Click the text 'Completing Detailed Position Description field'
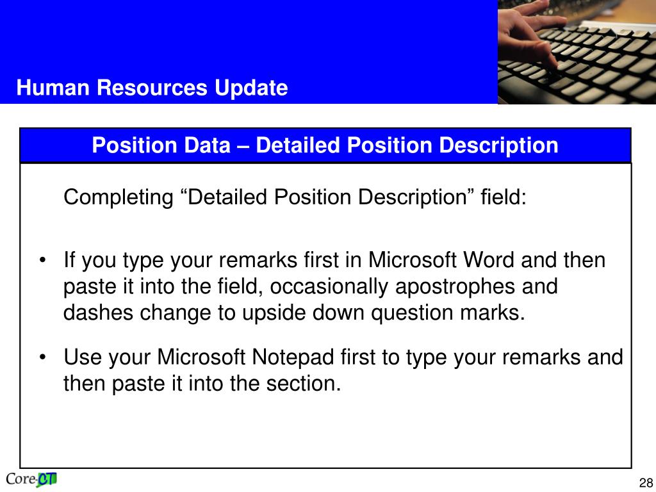 click(x=295, y=197)
